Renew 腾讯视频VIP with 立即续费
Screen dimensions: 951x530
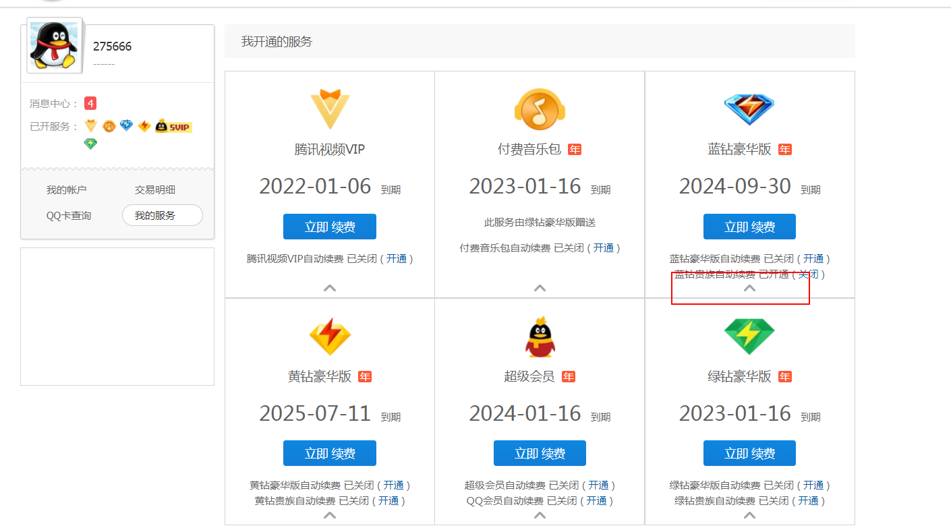330,227
